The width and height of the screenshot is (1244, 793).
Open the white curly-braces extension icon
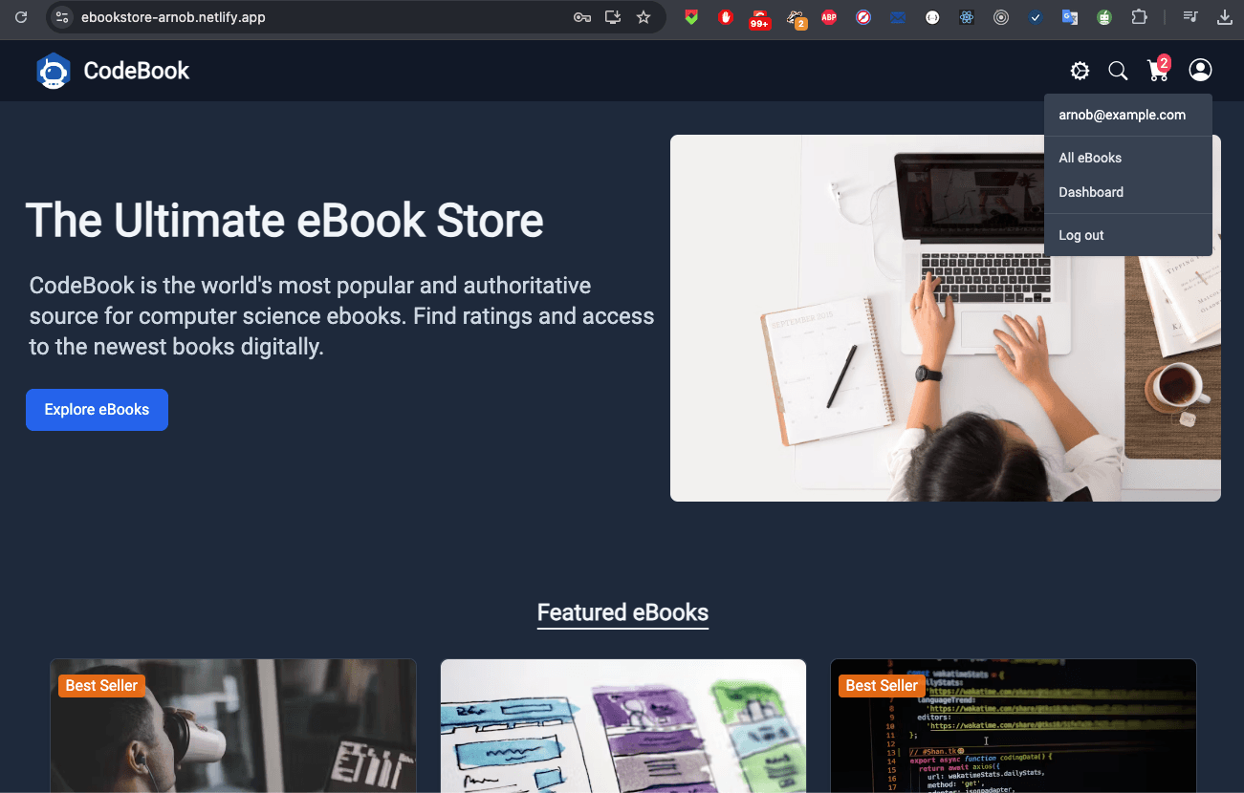tap(931, 17)
